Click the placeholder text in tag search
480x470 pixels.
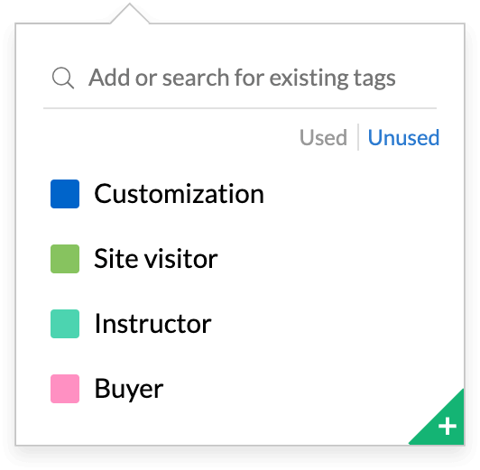click(x=242, y=78)
